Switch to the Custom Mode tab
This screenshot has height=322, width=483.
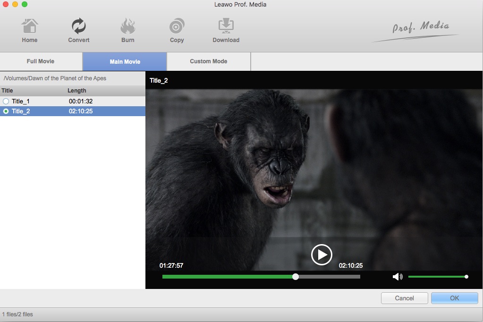click(x=209, y=61)
